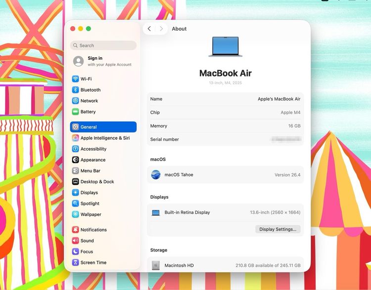Click the MacBook Air heading

pos(225,73)
